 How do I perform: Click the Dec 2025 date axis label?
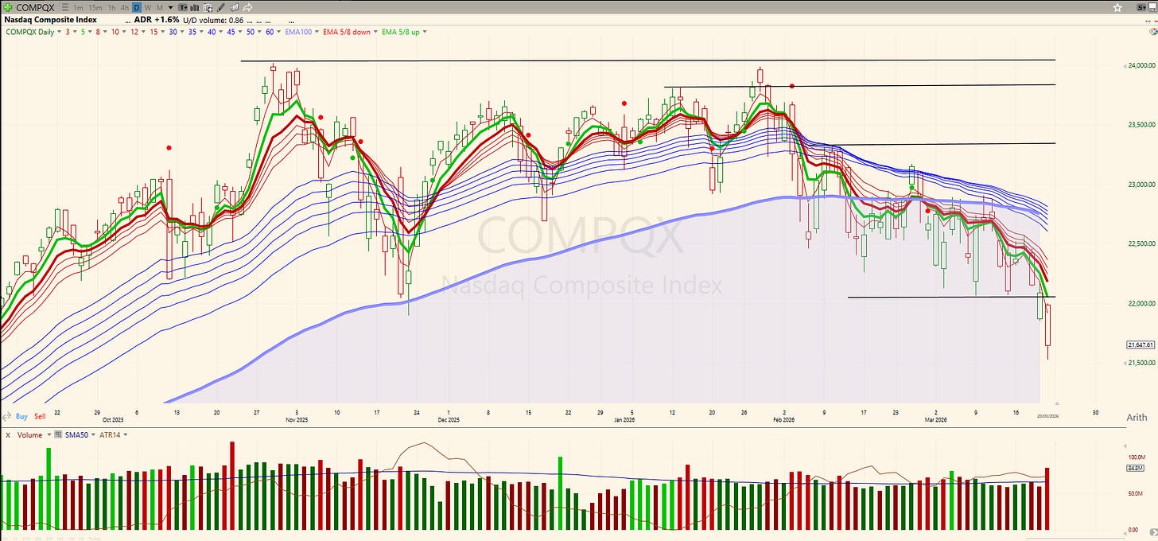449,420
